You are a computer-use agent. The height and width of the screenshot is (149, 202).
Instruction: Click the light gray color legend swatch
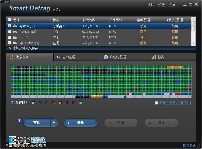click(x=33, y=103)
